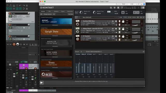
Task: Open Kontakt options gear icon
Action: pyautogui.click(x=115, y=7)
